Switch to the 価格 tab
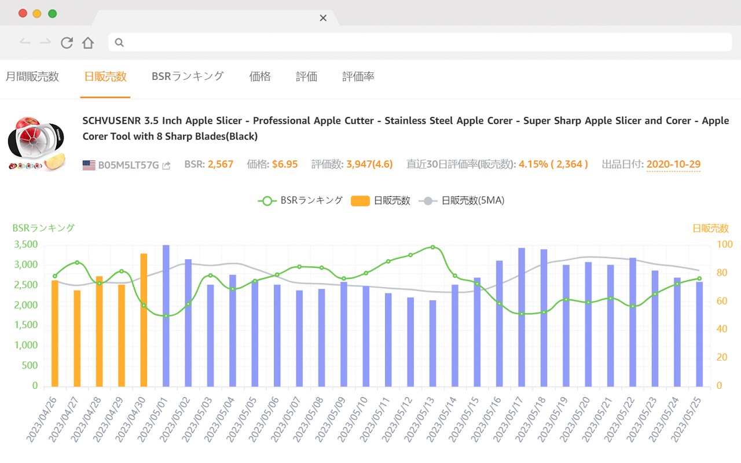This screenshot has width=741, height=463. (x=260, y=76)
